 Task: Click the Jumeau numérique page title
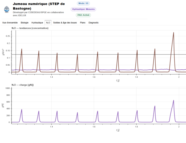(x=39, y=6)
